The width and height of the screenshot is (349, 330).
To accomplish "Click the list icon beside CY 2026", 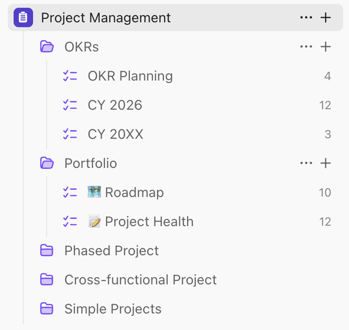I will click(70, 105).
